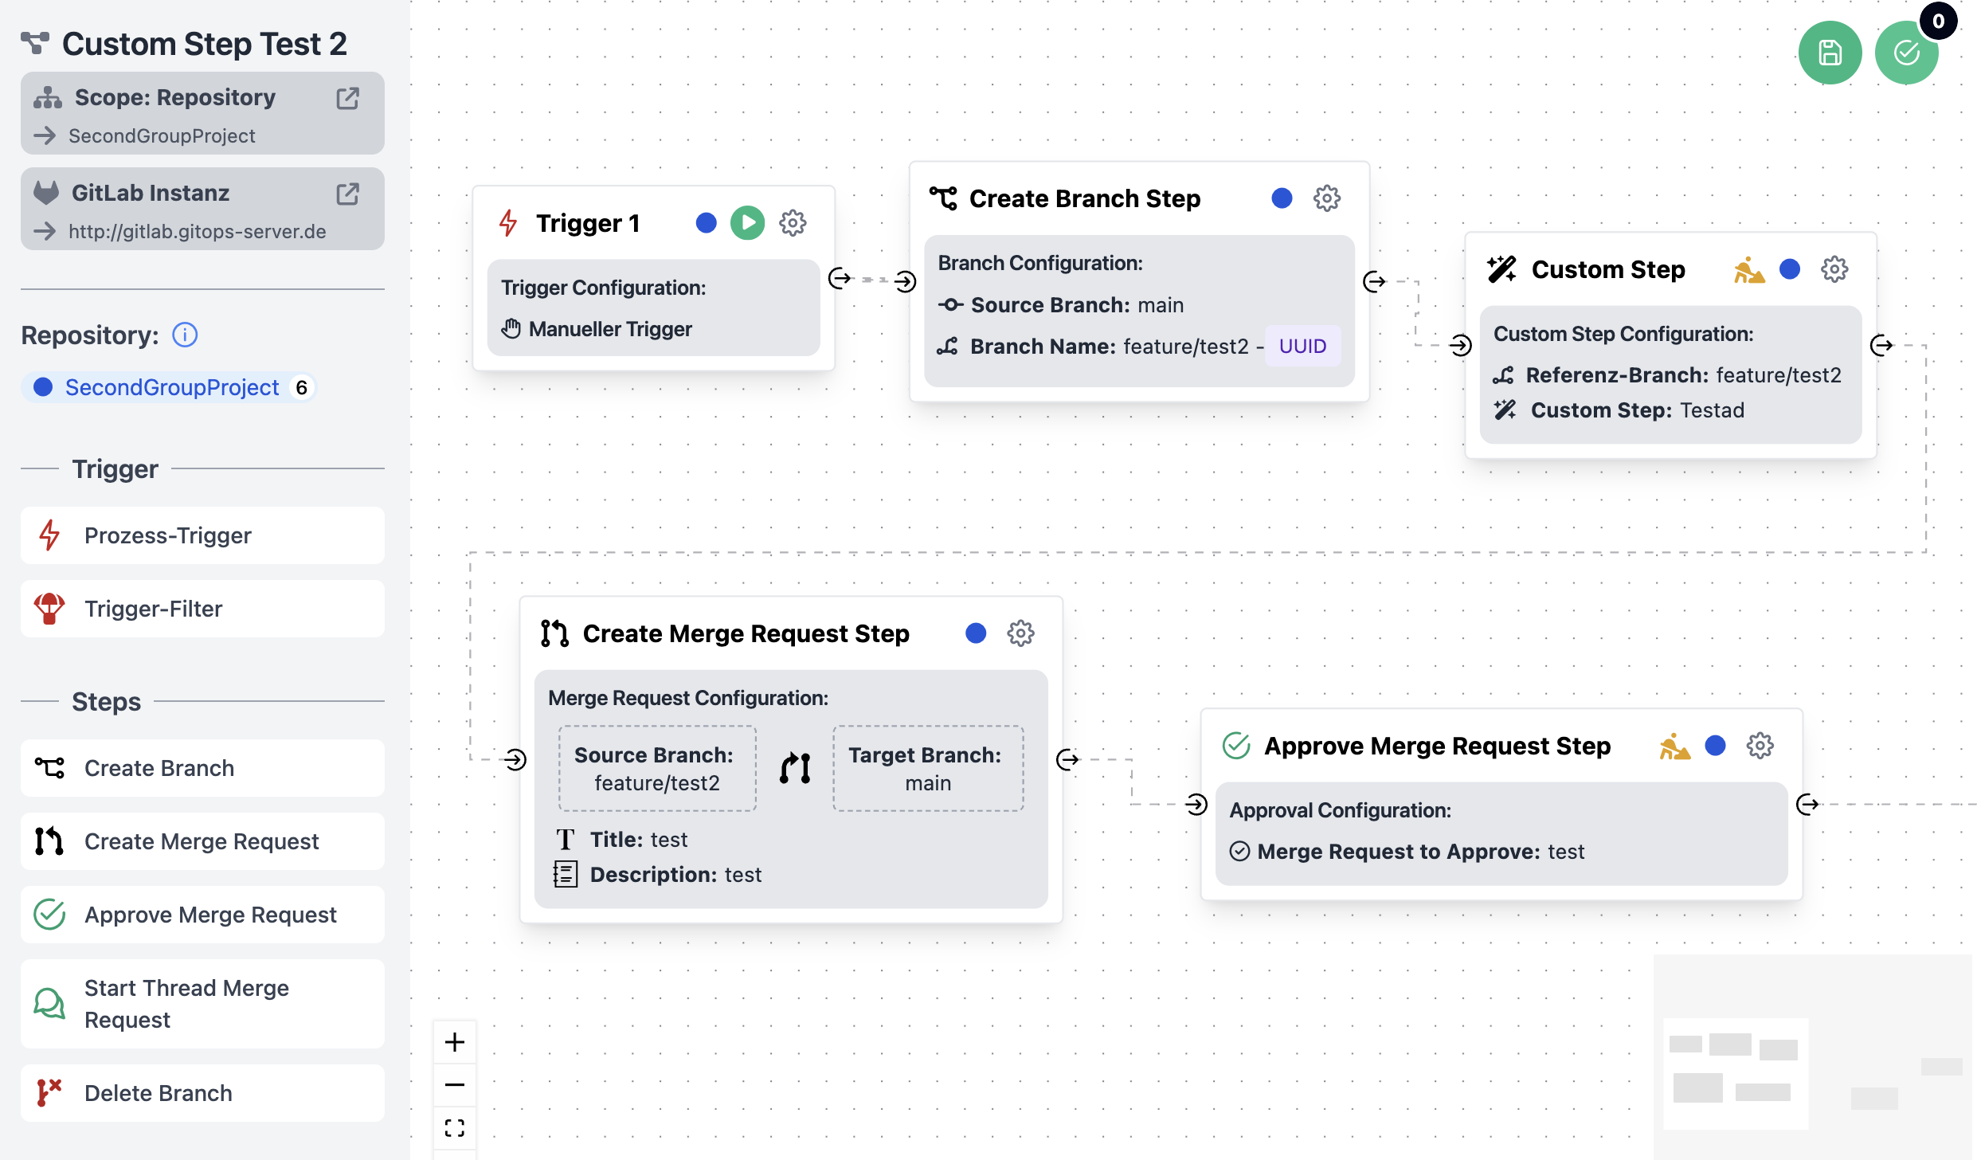Image resolution: width=1977 pixels, height=1160 pixels.
Task: Zoom out the canvas with minus
Action: point(455,1085)
